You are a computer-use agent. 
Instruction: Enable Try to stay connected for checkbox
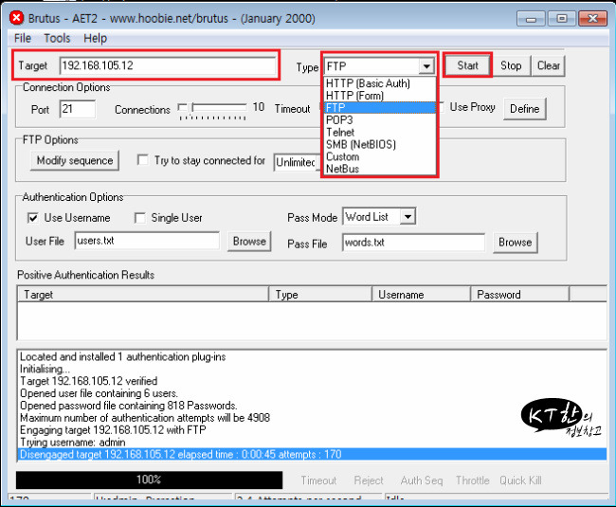point(142,160)
